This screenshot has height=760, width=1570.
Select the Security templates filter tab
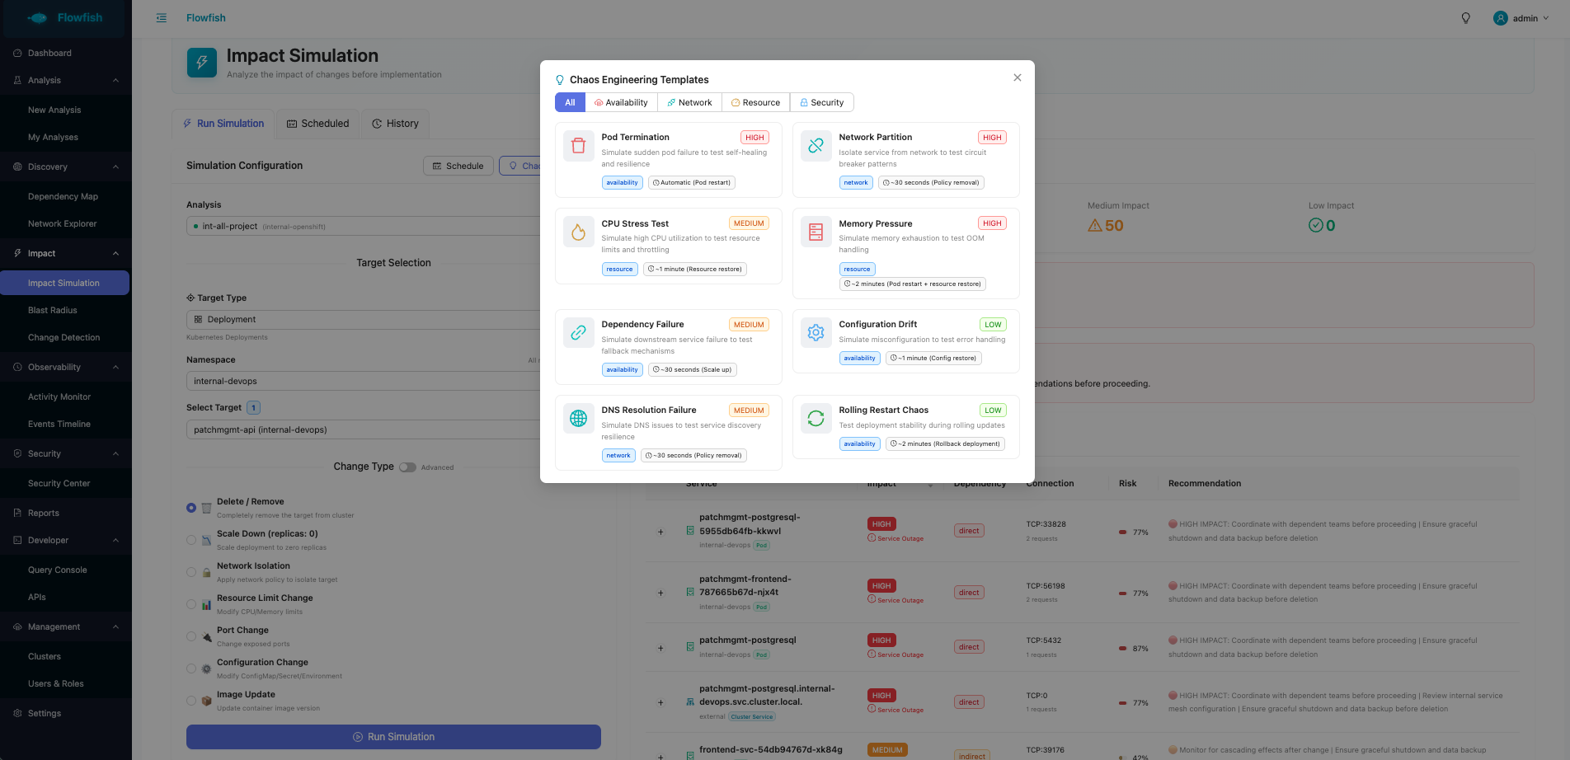[x=822, y=102]
